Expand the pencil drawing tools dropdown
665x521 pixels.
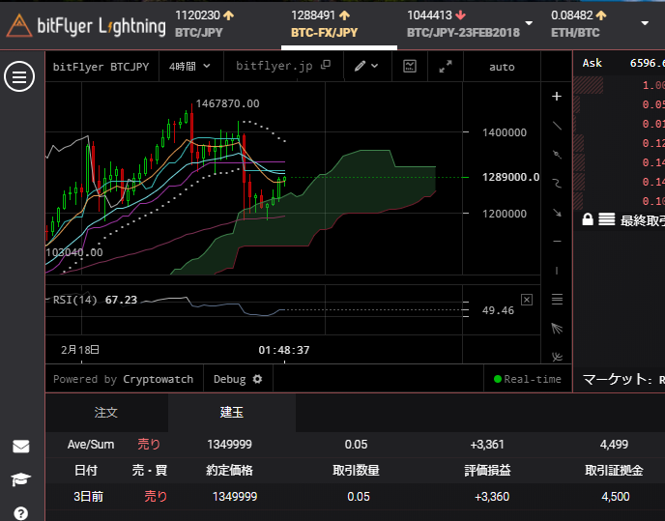click(x=365, y=66)
